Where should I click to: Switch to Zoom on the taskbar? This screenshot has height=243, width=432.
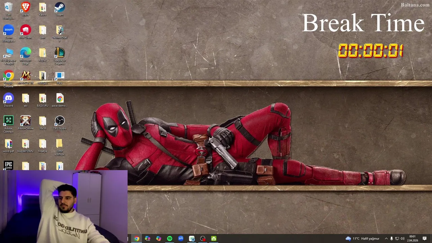pyautogui.click(x=181, y=239)
